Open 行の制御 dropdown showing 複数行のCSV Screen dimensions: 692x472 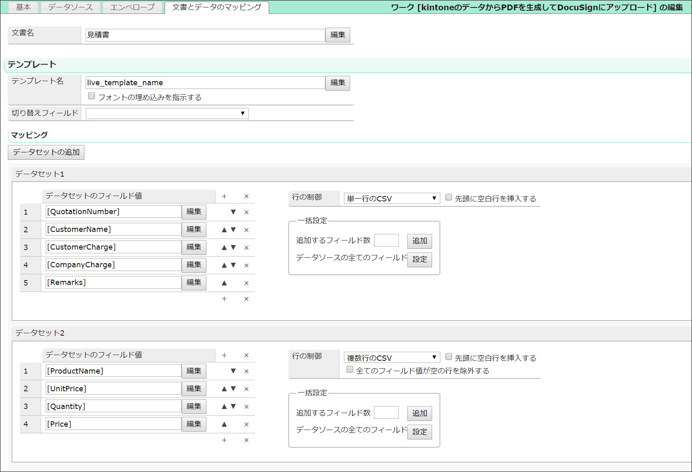coord(391,357)
